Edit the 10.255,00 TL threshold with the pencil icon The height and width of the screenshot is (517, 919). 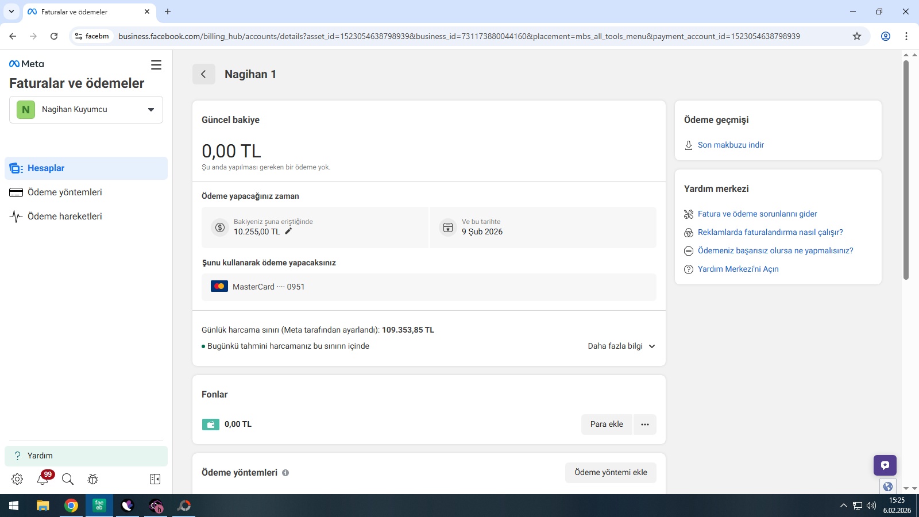pyautogui.click(x=288, y=232)
